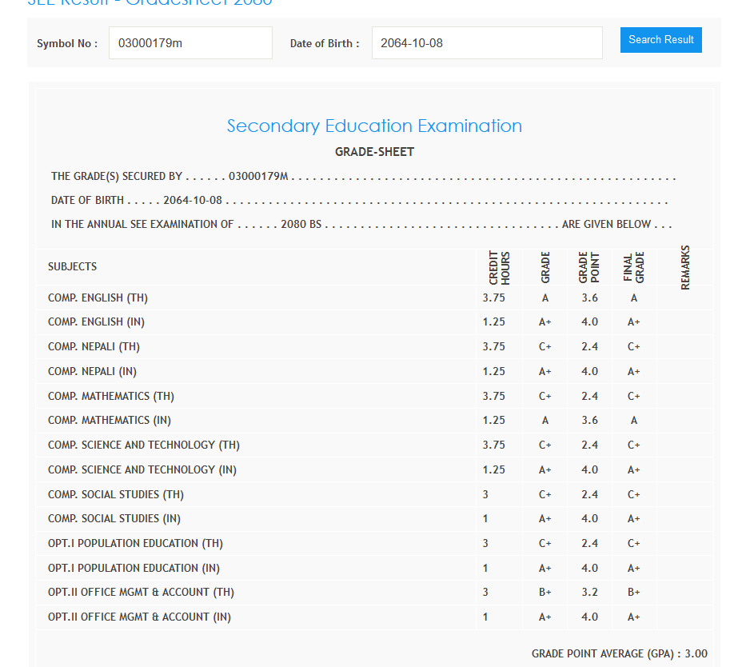This screenshot has height=667, width=746.
Task: Click the B+ grade in Office Mgmt row
Action: click(545, 593)
